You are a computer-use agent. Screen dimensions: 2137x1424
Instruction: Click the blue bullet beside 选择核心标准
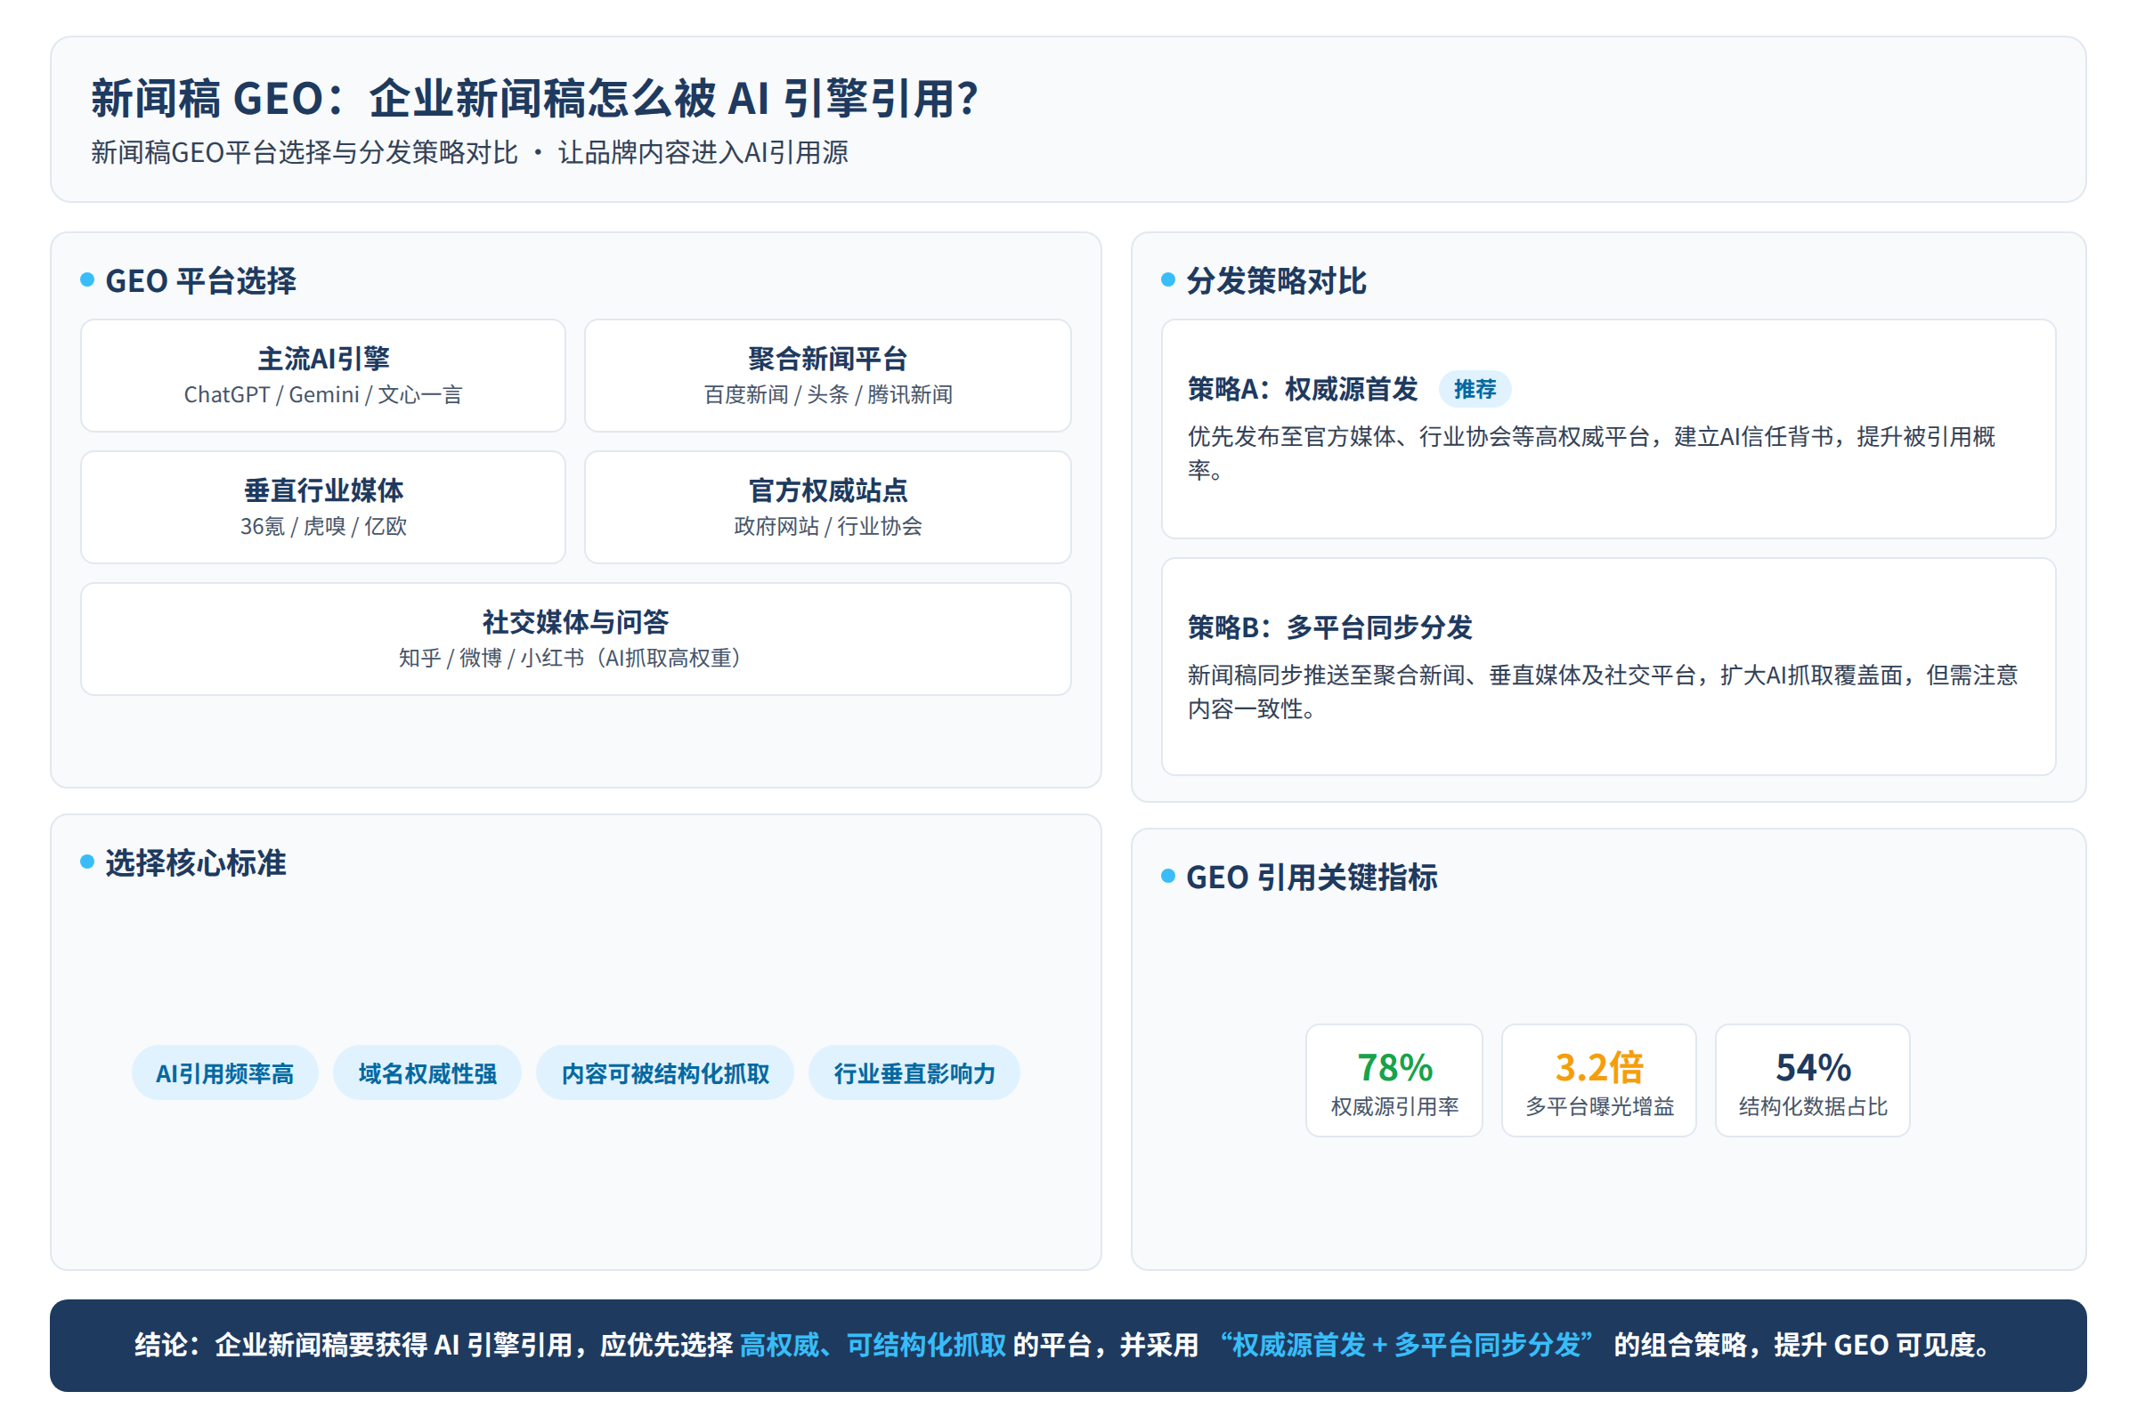(87, 862)
